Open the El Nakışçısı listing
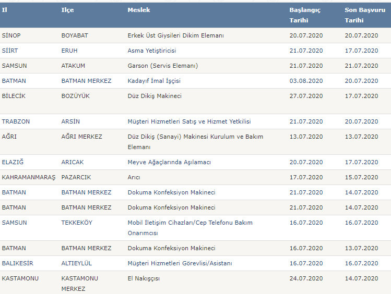The height and width of the screenshot is (294, 391). click(x=144, y=278)
